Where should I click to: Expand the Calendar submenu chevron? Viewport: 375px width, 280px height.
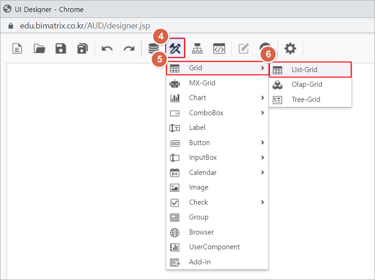click(262, 173)
